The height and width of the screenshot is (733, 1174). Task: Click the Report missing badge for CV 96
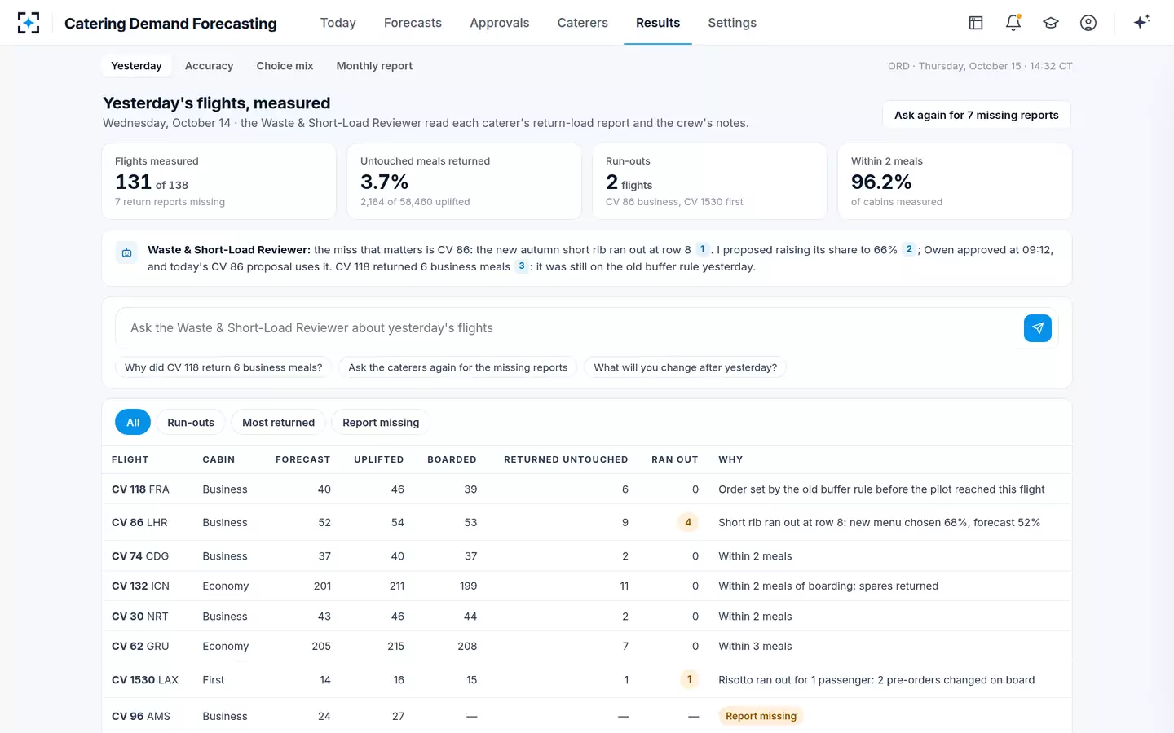761,716
